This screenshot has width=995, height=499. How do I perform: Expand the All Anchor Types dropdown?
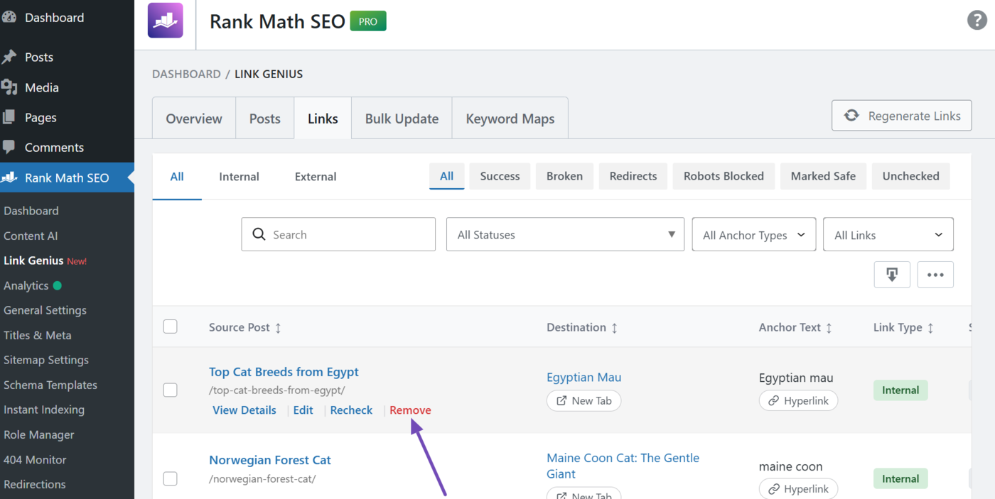click(x=753, y=234)
